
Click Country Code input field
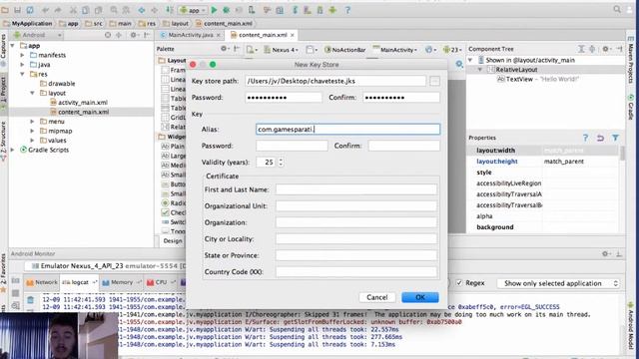point(356,272)
